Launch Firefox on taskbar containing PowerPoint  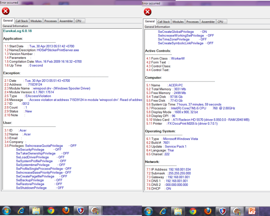click(x=207, y=211)
